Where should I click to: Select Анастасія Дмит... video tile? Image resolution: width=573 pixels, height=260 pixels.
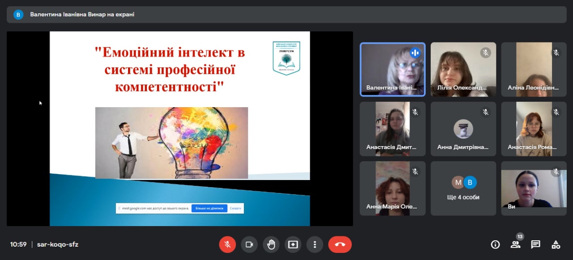393,129
